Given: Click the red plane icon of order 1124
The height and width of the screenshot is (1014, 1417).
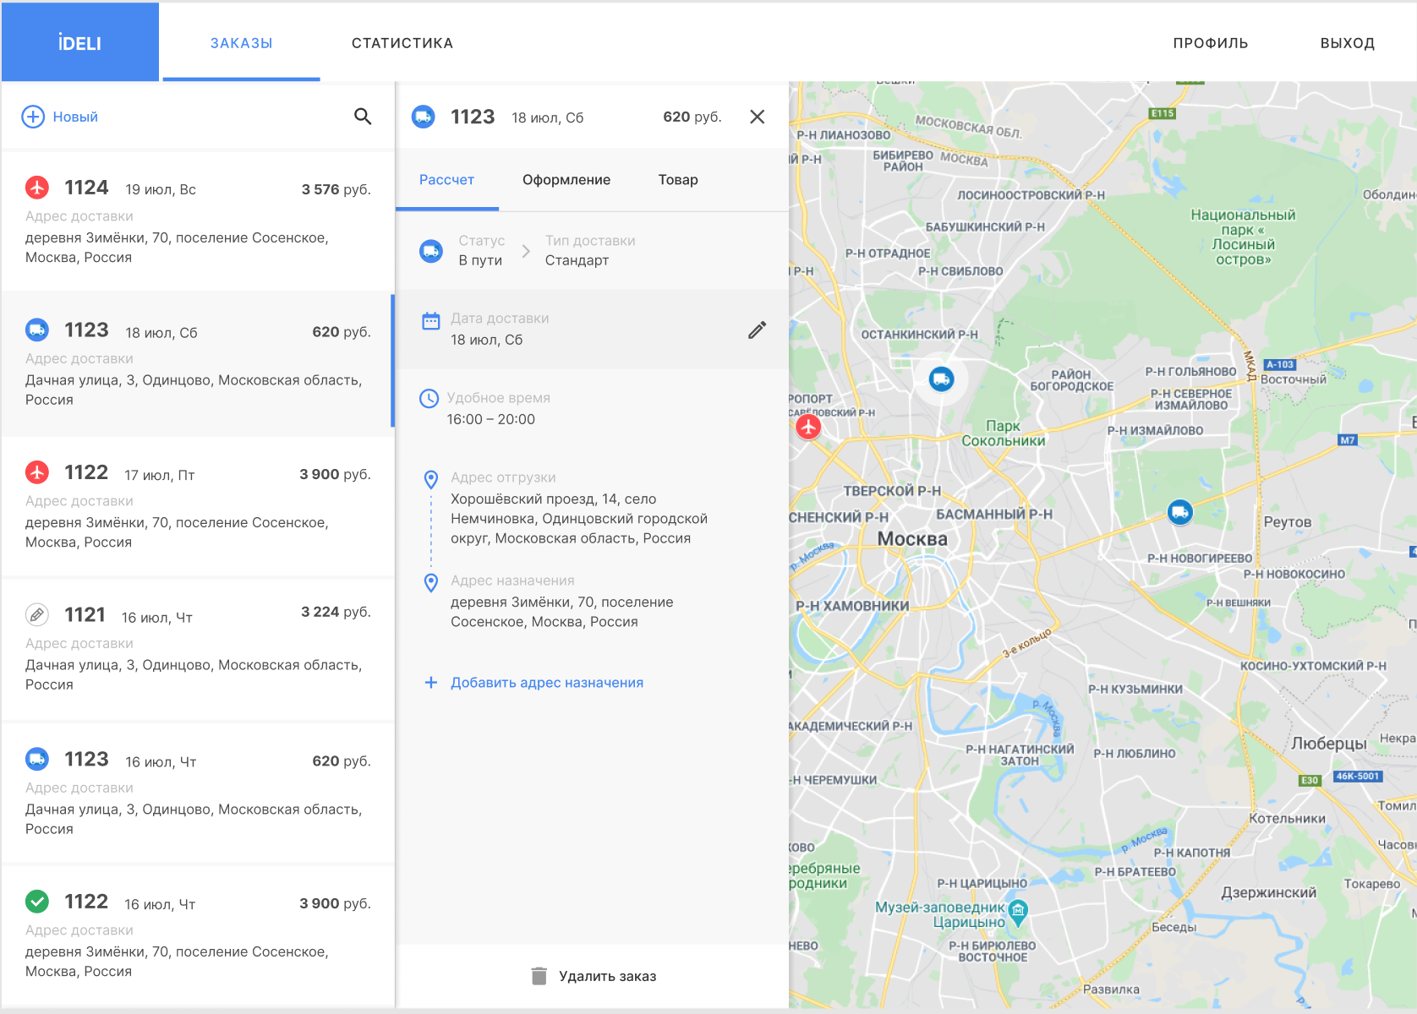Looking at the screenshot, I should pyautogui.click(x=37, y=188).
